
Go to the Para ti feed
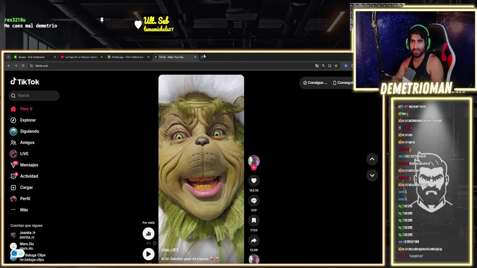22,109
